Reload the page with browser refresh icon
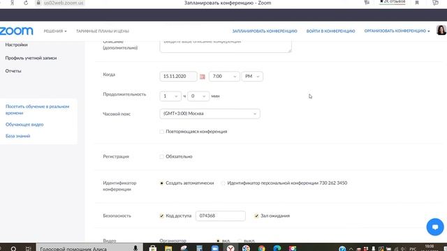 coord(26,3)
